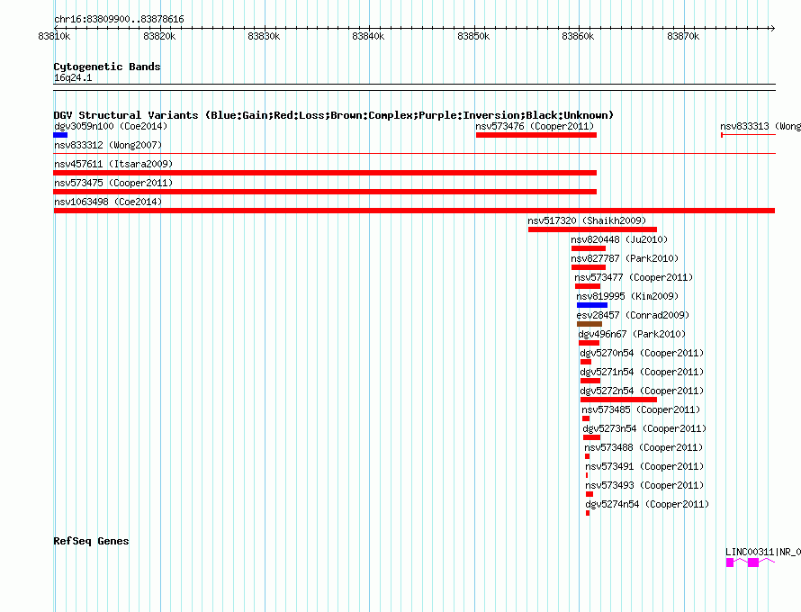Select the nsv833312 (Wong2007) label
The width and height of the screenshot is (801, 612).
click(x=108, y=145)
